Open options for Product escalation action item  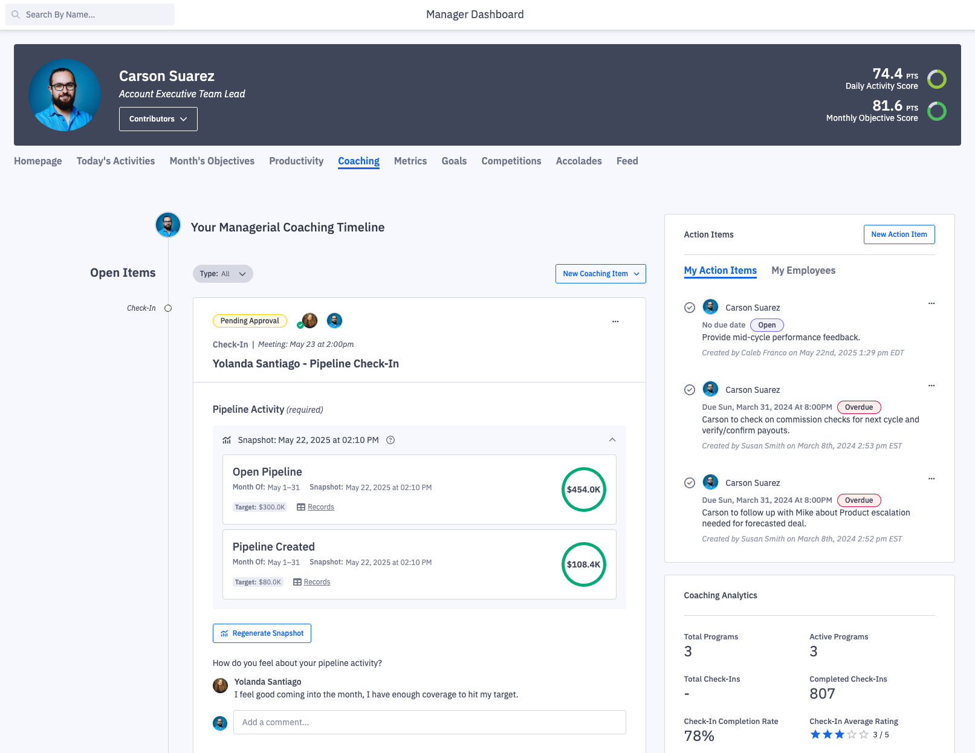(931, 479)
